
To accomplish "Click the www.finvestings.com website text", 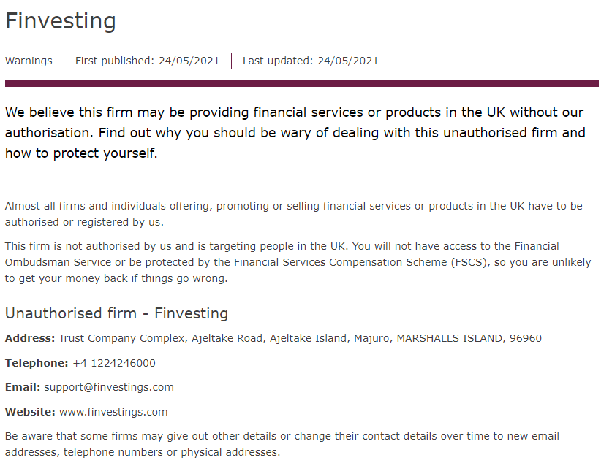I will (x=113, y=412).
